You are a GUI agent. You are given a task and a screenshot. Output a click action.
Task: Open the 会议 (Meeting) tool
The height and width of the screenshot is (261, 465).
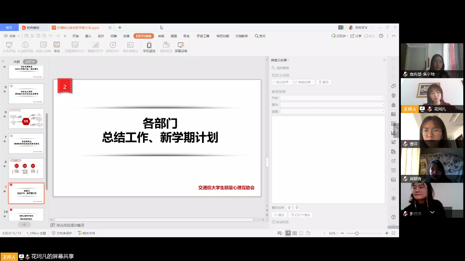[x=57, y=47]
